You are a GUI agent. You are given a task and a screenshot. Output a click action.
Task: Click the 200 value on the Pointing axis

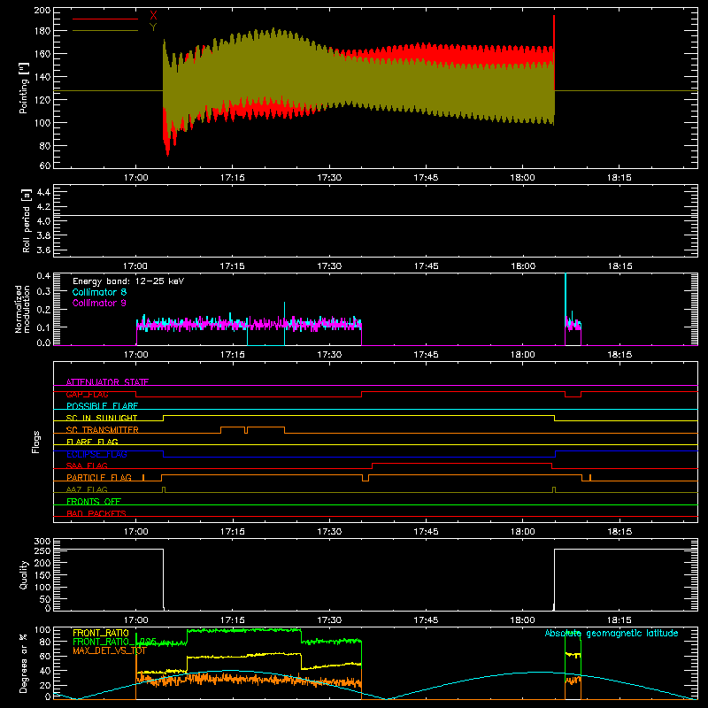point(42,11)
